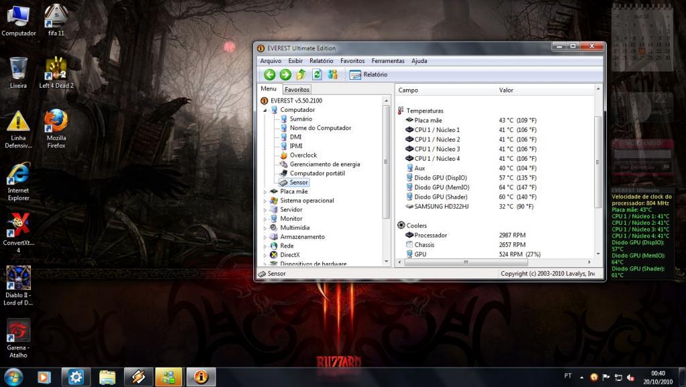The height and width of the screenshot is (387, 686).
Task: Select the Chassis cooler row
Action: 466,245
